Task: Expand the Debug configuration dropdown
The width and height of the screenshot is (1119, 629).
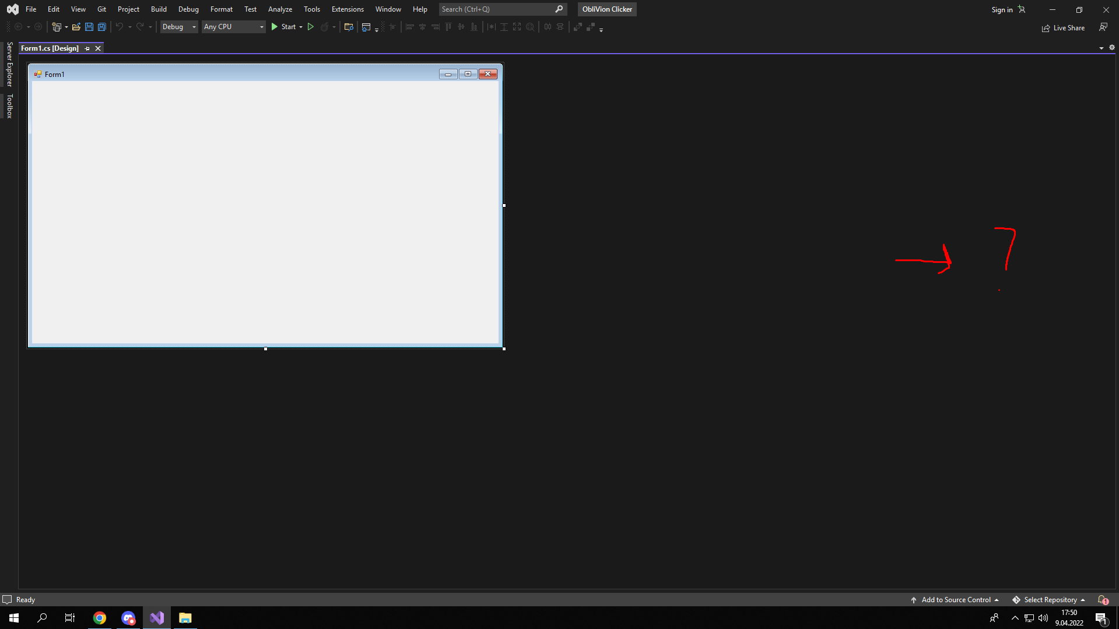Action: tap(194, 27)
